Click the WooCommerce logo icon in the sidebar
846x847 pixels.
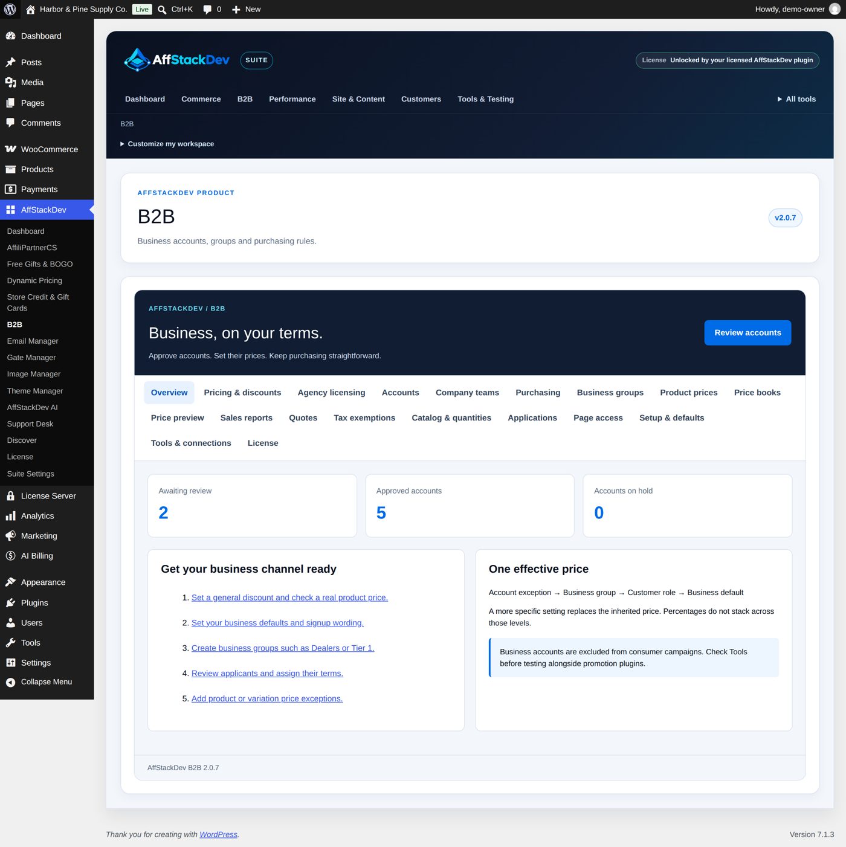coord(10,149)
